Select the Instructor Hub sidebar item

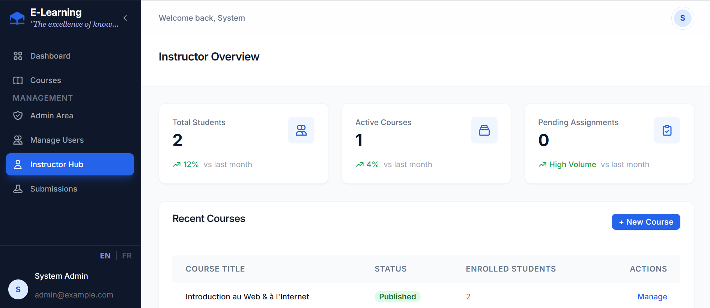click(x=70, y=165)
